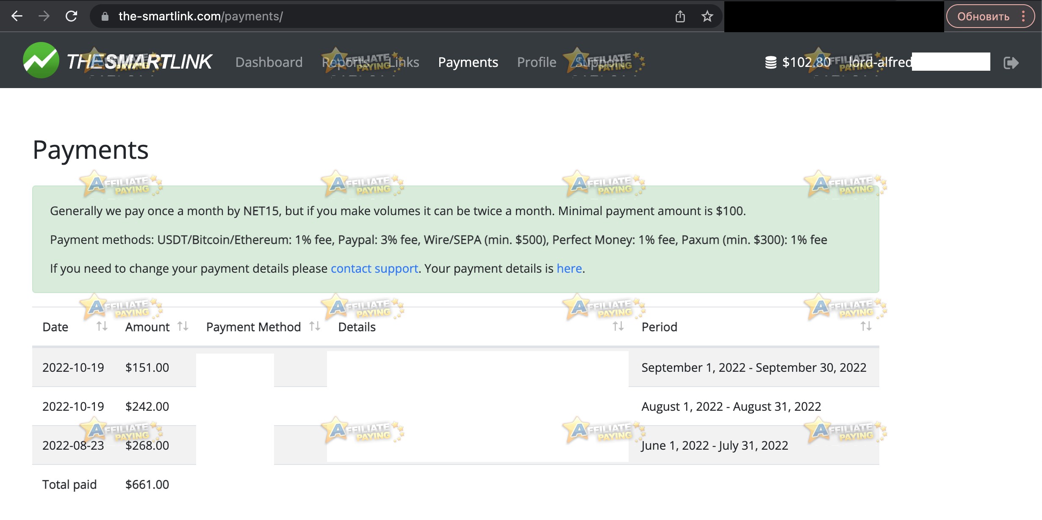
Task: Click the NET15 payment schedule sentence
Action: coord(398,211)
